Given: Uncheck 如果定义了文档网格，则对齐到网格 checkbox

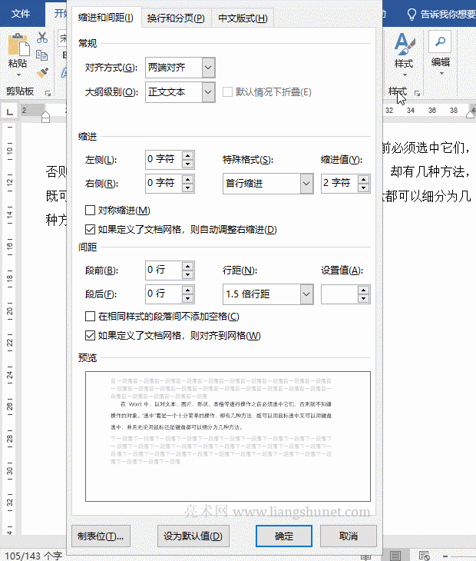Looking at the screenshot, I should pyautogui.click(x=91, y=335).
